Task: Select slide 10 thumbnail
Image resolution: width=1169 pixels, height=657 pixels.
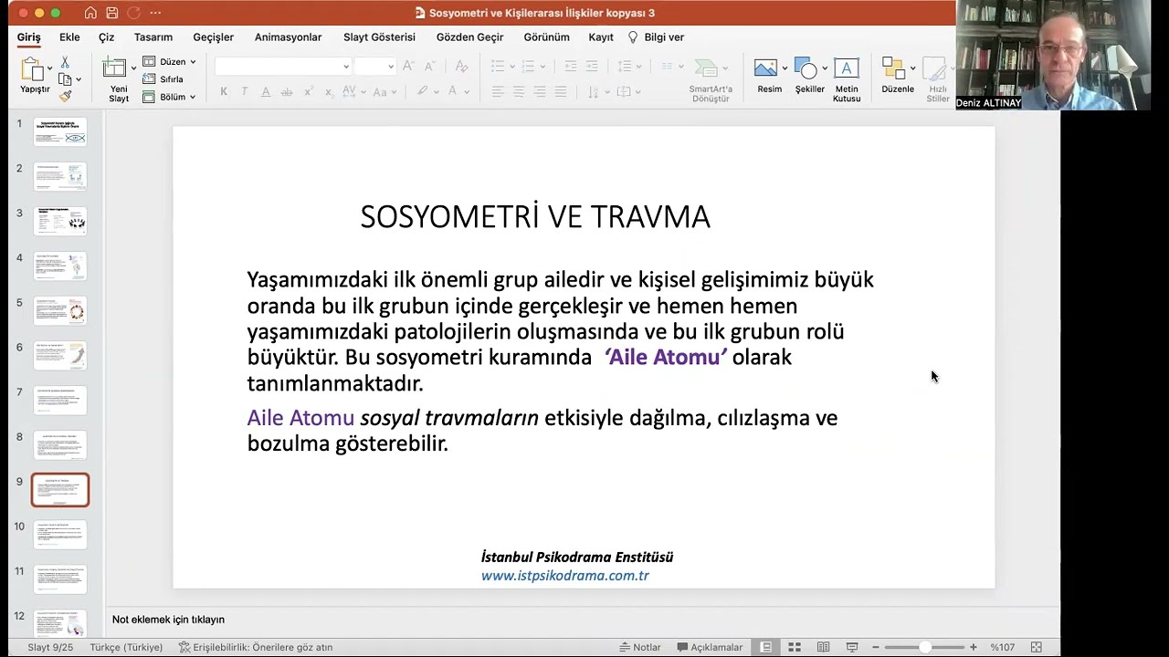Action: pyautogui.click(x=60, y=535)
